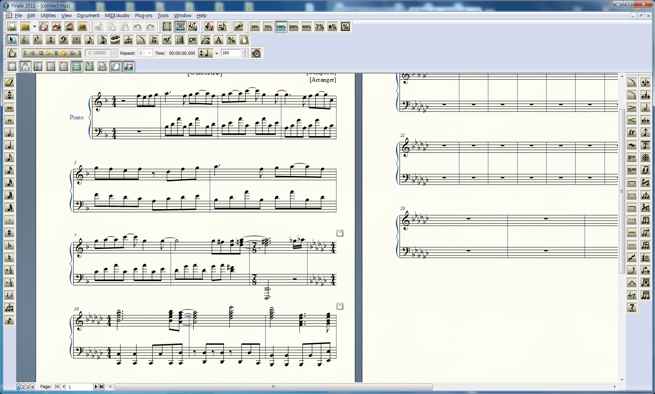Set zoom to 50%
This screenshot has width=655, height=394.
pos(255,27)
